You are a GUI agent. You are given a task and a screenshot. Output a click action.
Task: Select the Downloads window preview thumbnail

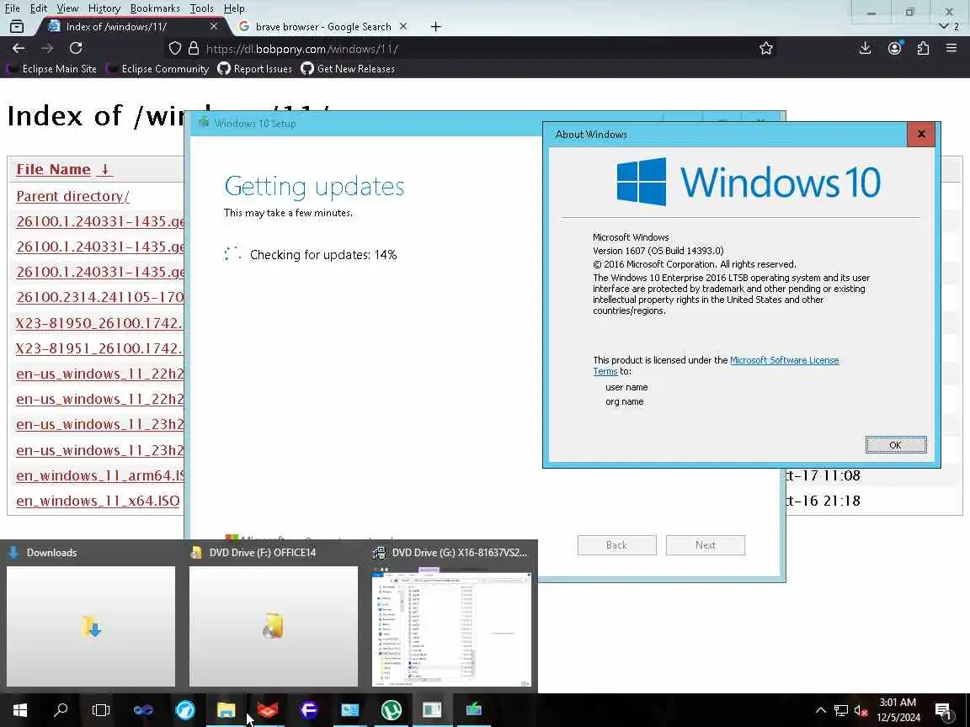click(x=91, y=626)
